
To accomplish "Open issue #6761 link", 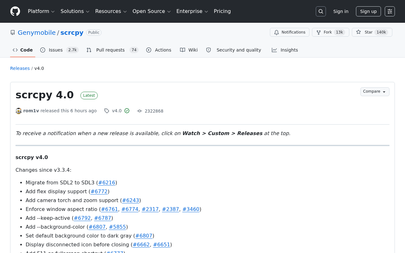I will coord(109,209).
